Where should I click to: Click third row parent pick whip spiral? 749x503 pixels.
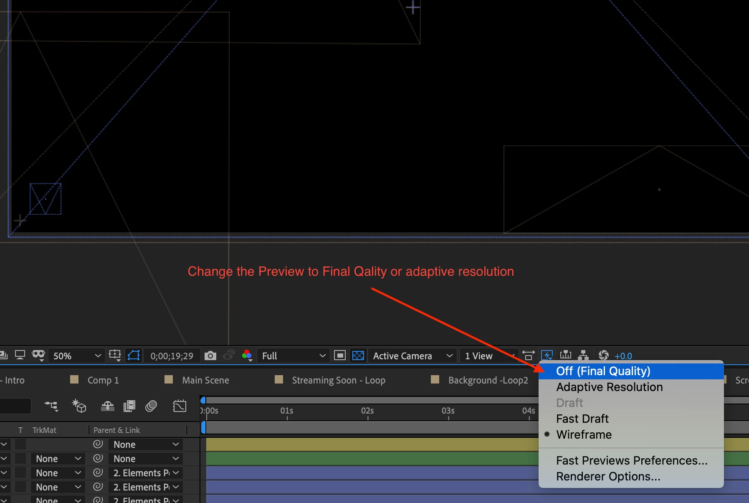(x=98, y=473)
